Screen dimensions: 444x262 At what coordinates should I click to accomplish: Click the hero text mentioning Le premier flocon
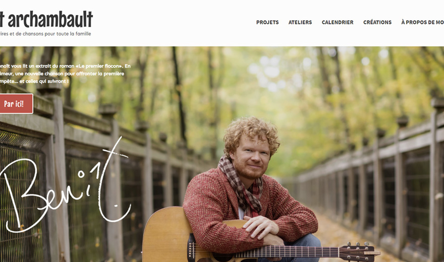point(65,74)
